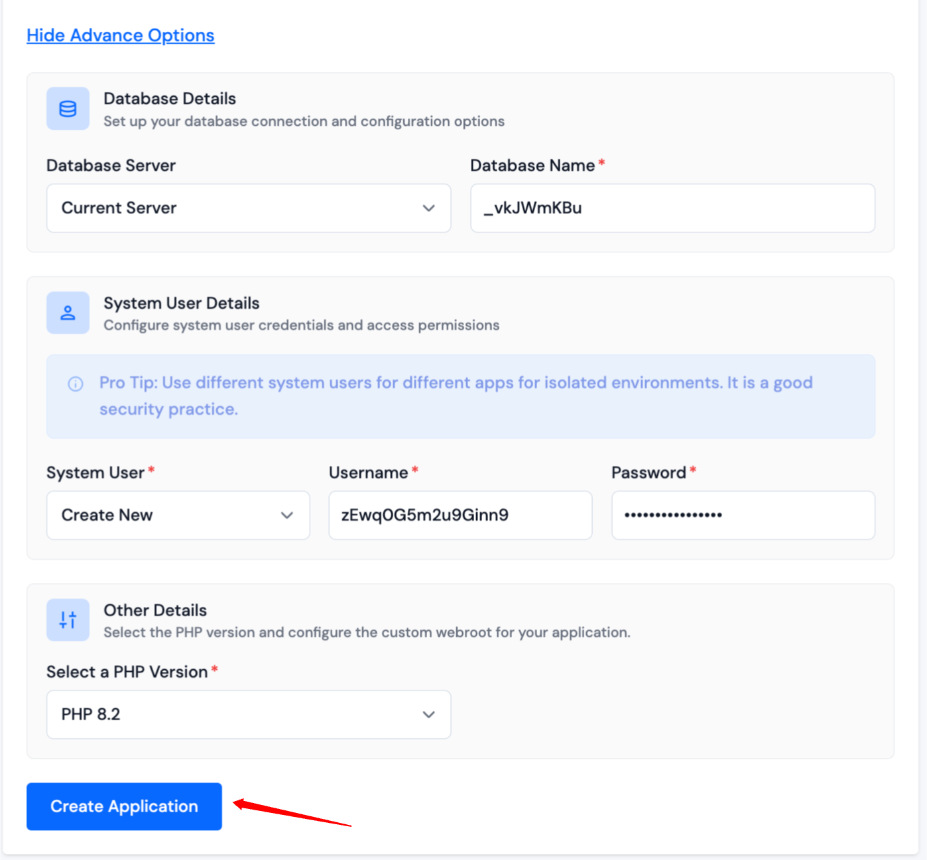Screen dimensions: 927x860
Task: Click the chevron on the System User dropdown
Action: [287, 515]
